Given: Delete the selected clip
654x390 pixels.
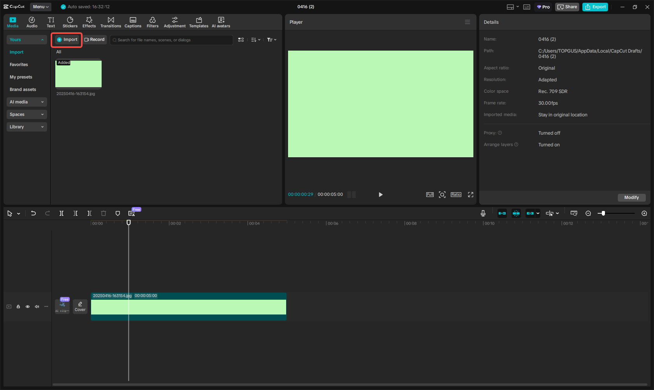Looking at the screenshot, I should (103, 213).
